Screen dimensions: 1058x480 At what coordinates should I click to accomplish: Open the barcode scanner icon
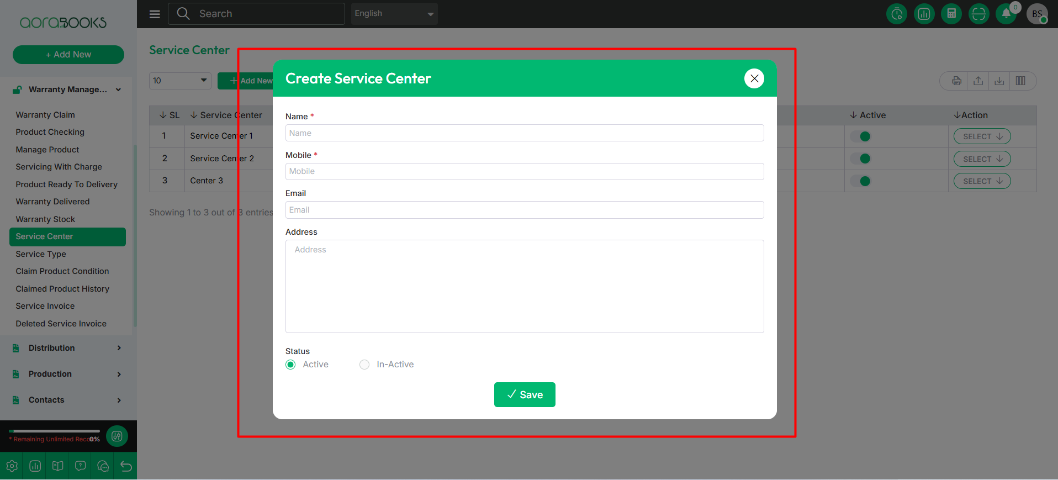978,14
